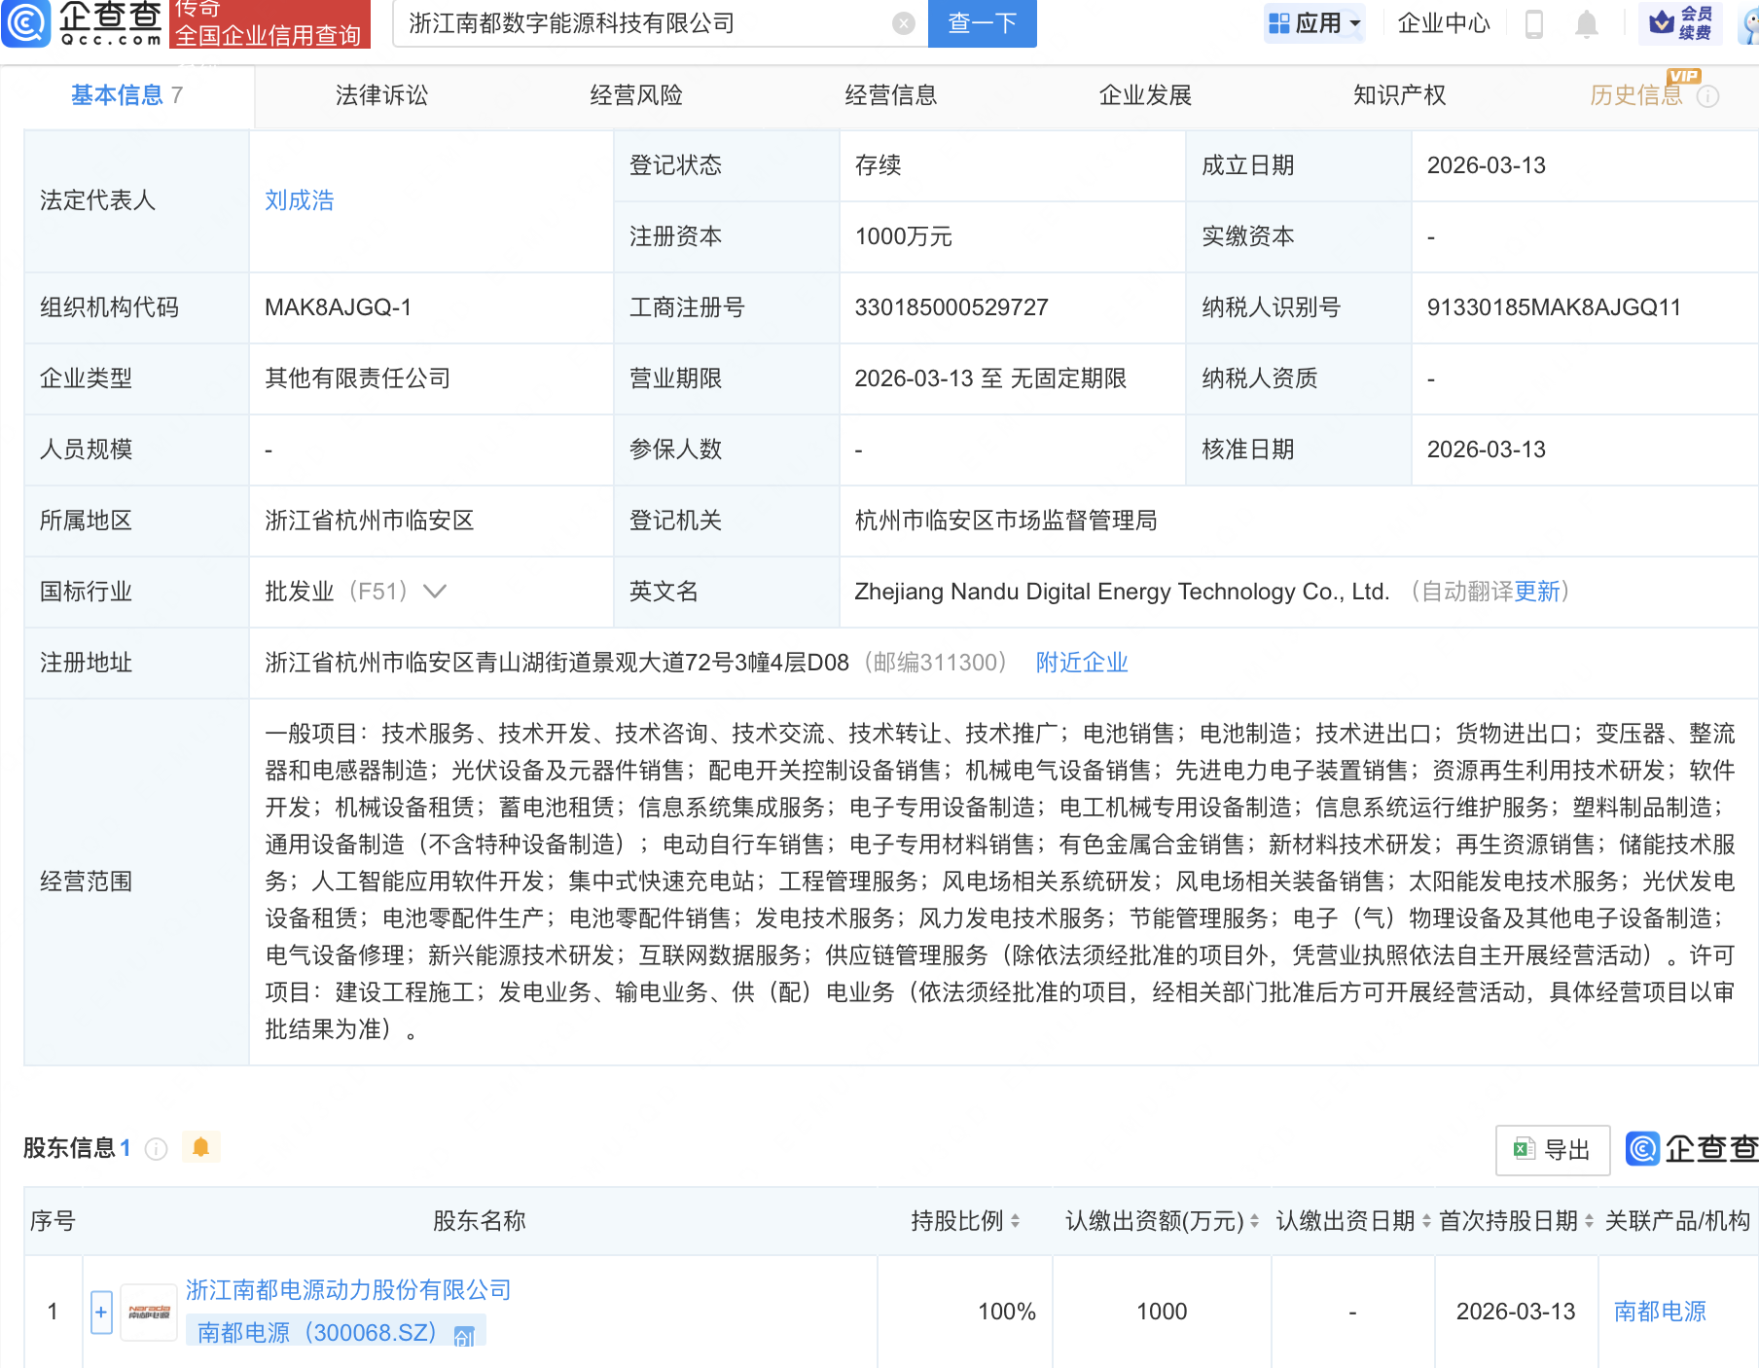This screenshot has width=1759, height=1368.
Task: Toggle the orange monitoring bell beside 股东信息
Action: tap(201, 1147)
